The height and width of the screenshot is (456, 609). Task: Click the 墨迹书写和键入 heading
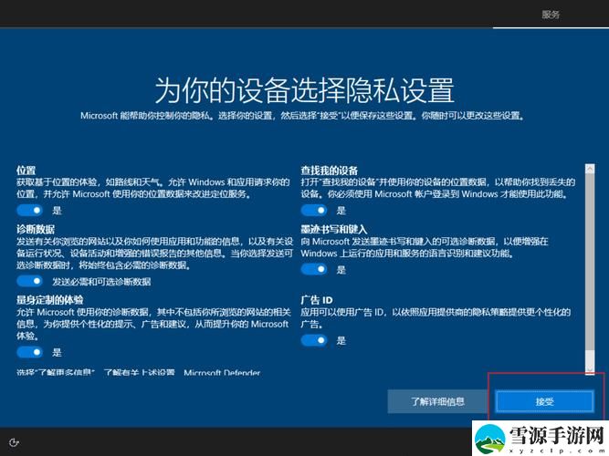[334, 229]
